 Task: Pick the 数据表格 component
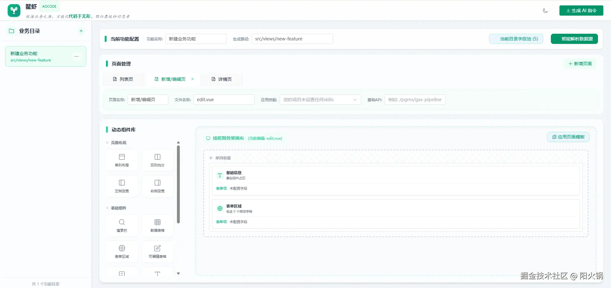tap(158, 226)
